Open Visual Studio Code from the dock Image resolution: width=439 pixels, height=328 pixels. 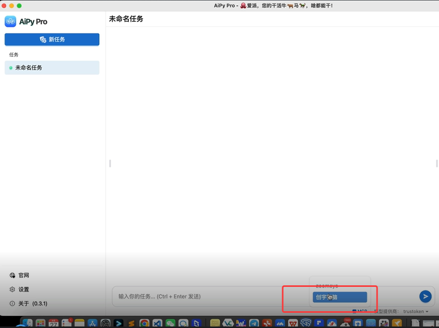coord(157,323)
